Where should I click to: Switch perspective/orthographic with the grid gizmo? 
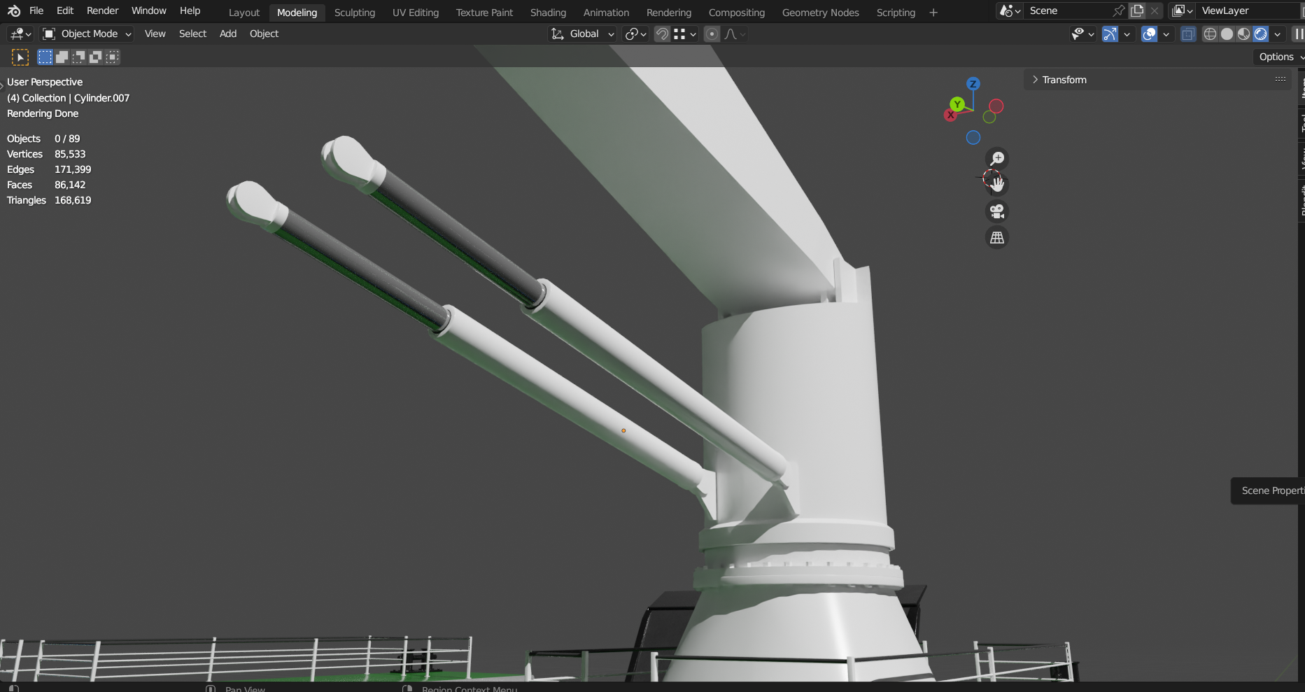[997, 238]
